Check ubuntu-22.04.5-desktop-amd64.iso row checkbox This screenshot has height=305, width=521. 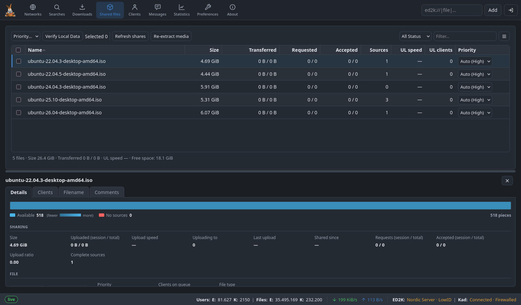pyautogui.click(x=19, y=74)
